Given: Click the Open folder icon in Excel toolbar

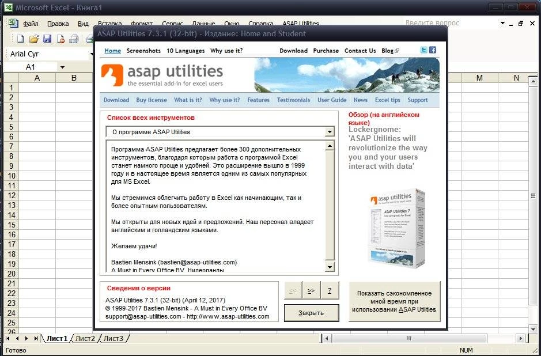Looking at the screenshot, I should (34, 39).
